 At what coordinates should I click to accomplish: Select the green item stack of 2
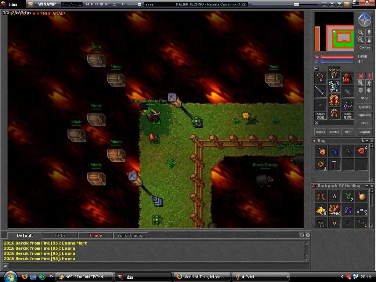pos(348,196)
